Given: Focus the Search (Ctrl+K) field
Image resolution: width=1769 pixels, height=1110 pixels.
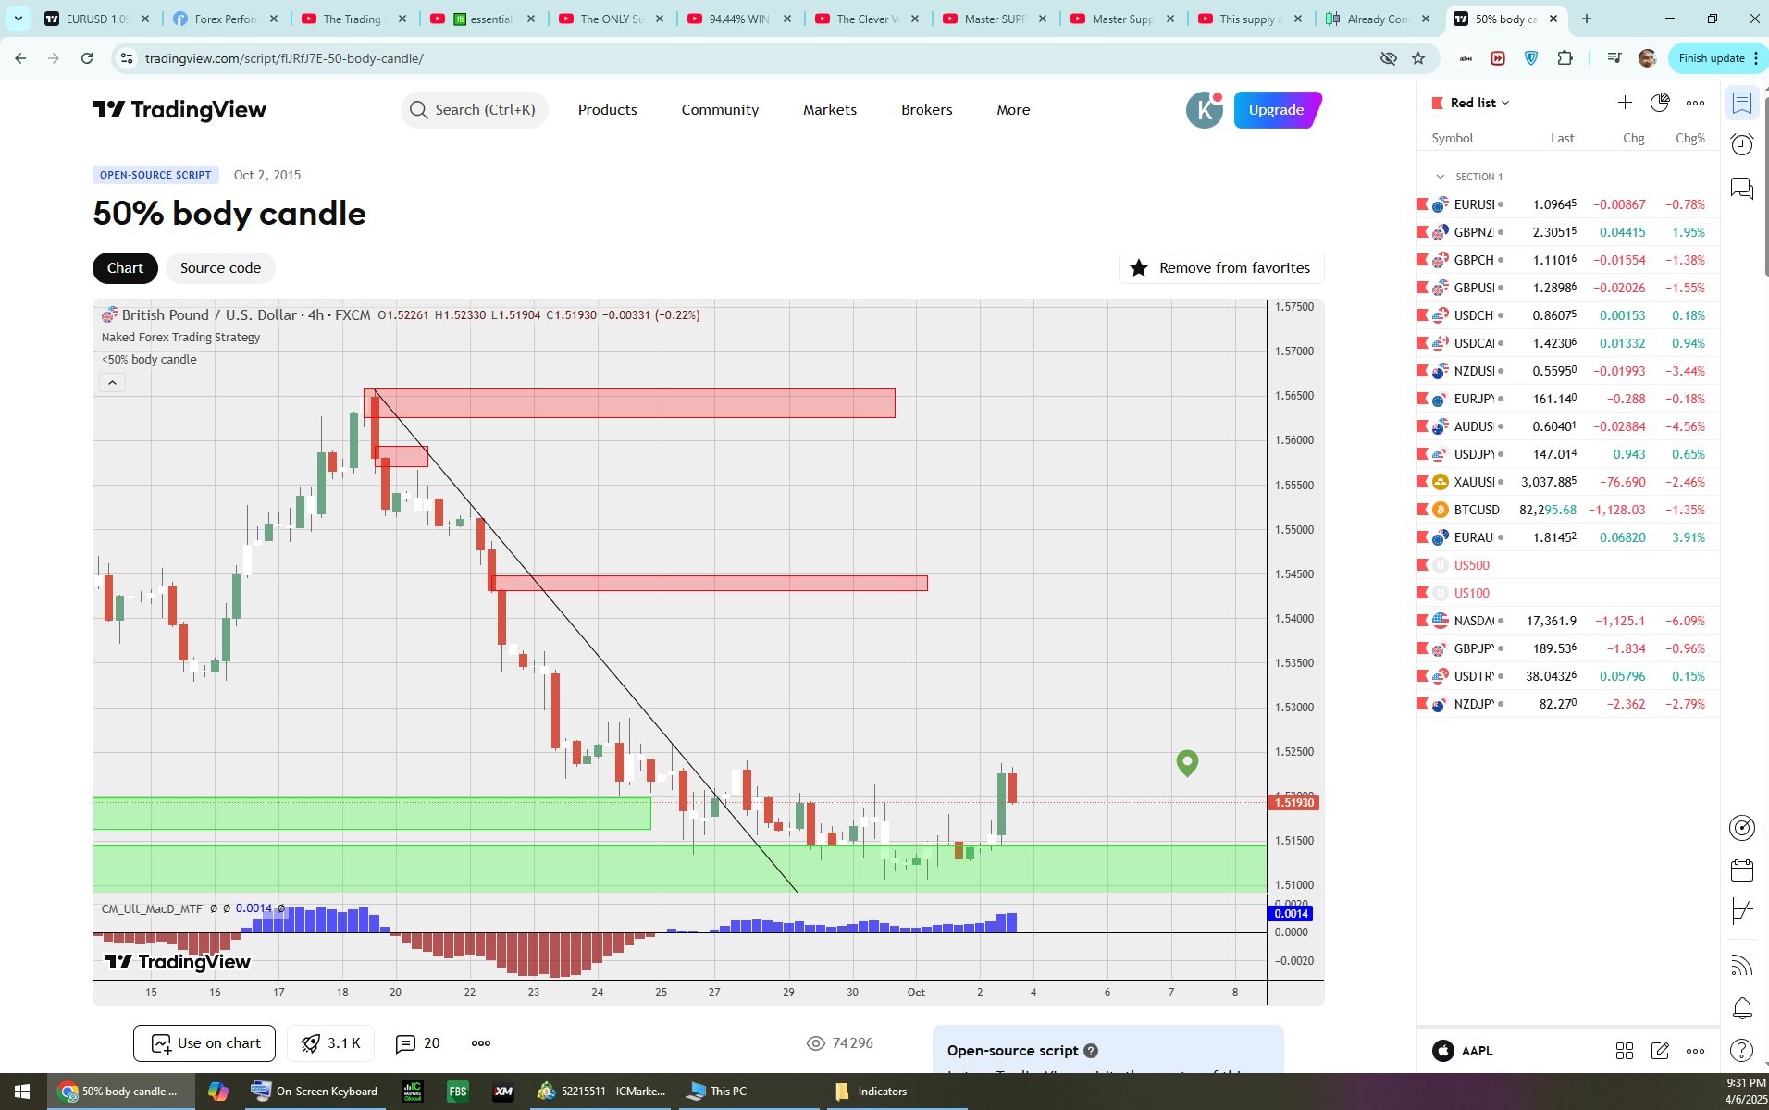Looking at the screenshot, I should point(475,110).
